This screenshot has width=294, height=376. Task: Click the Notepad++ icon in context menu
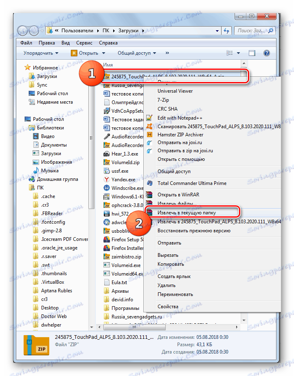(x=149, y=118)
